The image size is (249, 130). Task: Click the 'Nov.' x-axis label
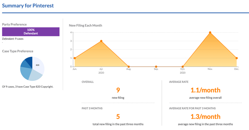click(x=210, y=69)
